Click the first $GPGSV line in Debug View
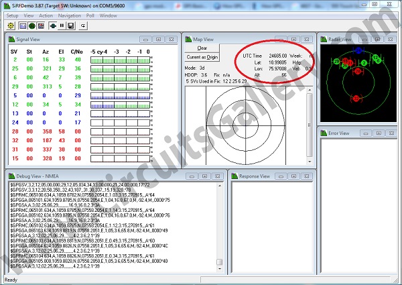Screen dimensions: 402x285 [80, 184]
